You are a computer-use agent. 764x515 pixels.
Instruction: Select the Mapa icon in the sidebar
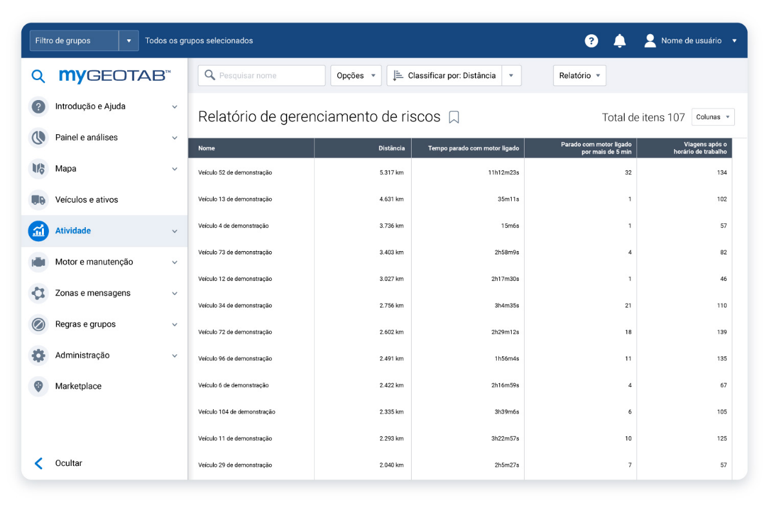(38, 168)
